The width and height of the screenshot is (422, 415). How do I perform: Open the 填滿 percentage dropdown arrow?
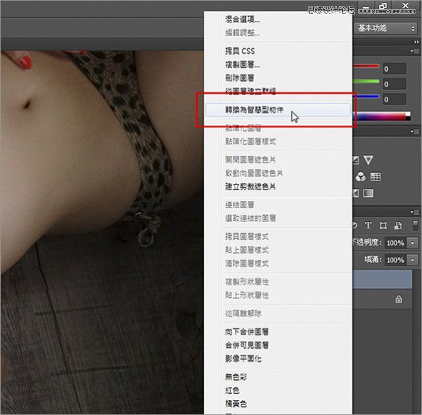[413, 260]
